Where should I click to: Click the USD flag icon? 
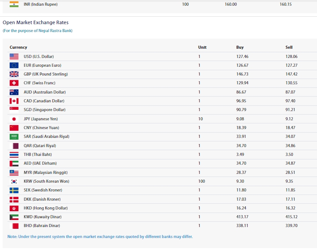coord(14,56)
